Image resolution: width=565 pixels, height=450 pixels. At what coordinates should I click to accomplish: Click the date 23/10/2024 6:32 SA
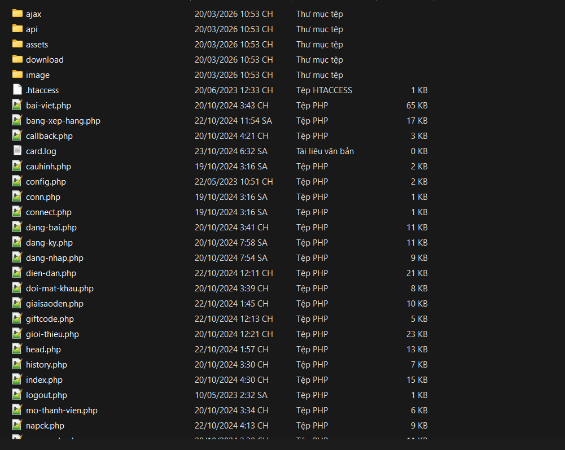(231, 151)
